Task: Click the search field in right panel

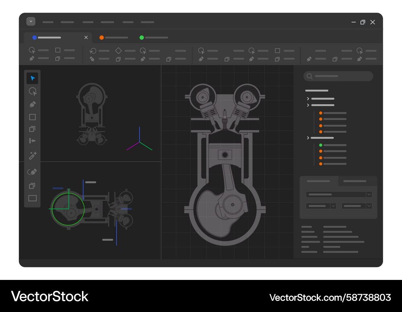Action: (338, 76)
